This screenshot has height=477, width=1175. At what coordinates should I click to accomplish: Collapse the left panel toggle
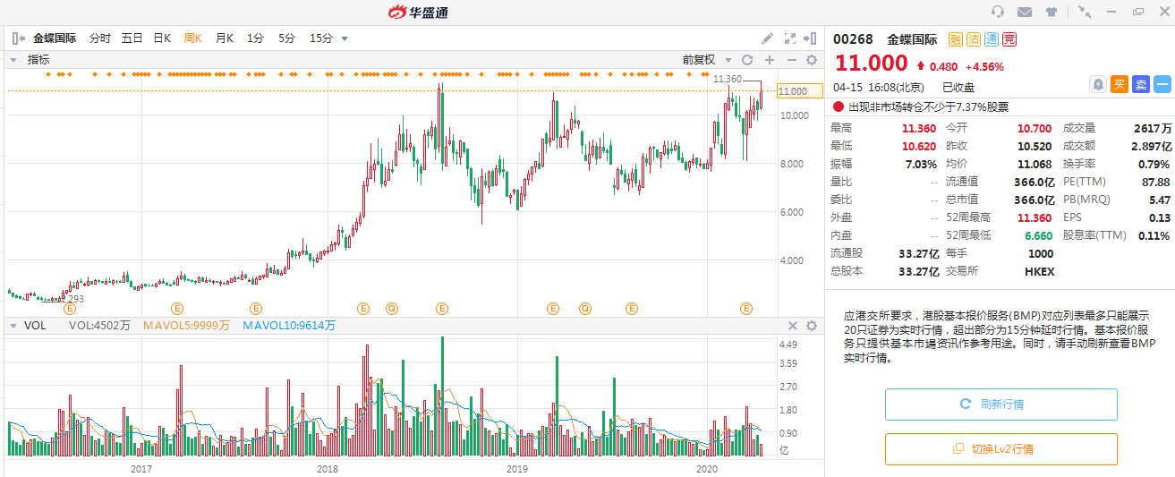(18, 38)
